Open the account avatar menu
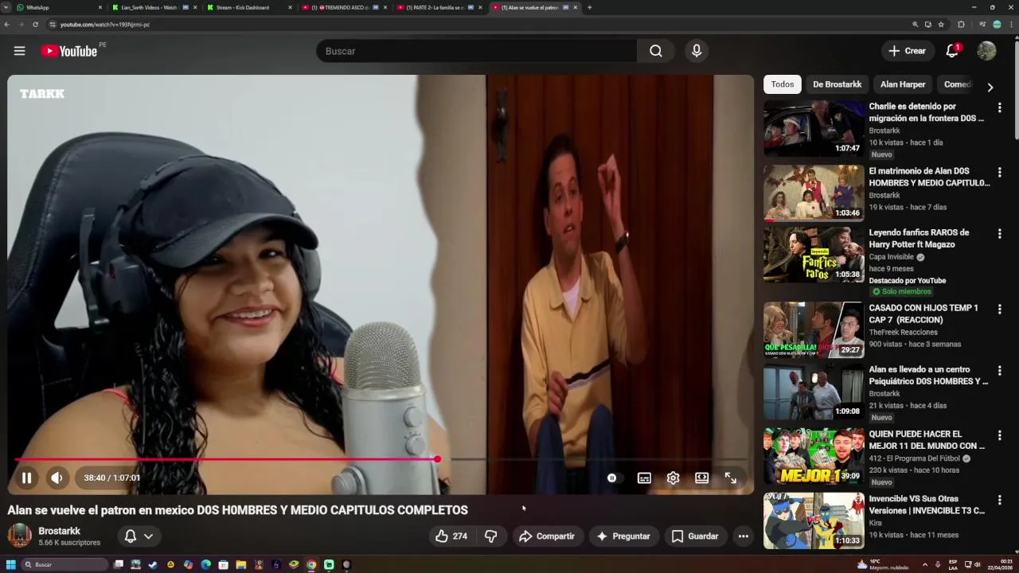This screenshot has width=1019, height=573. coord(986,51)
